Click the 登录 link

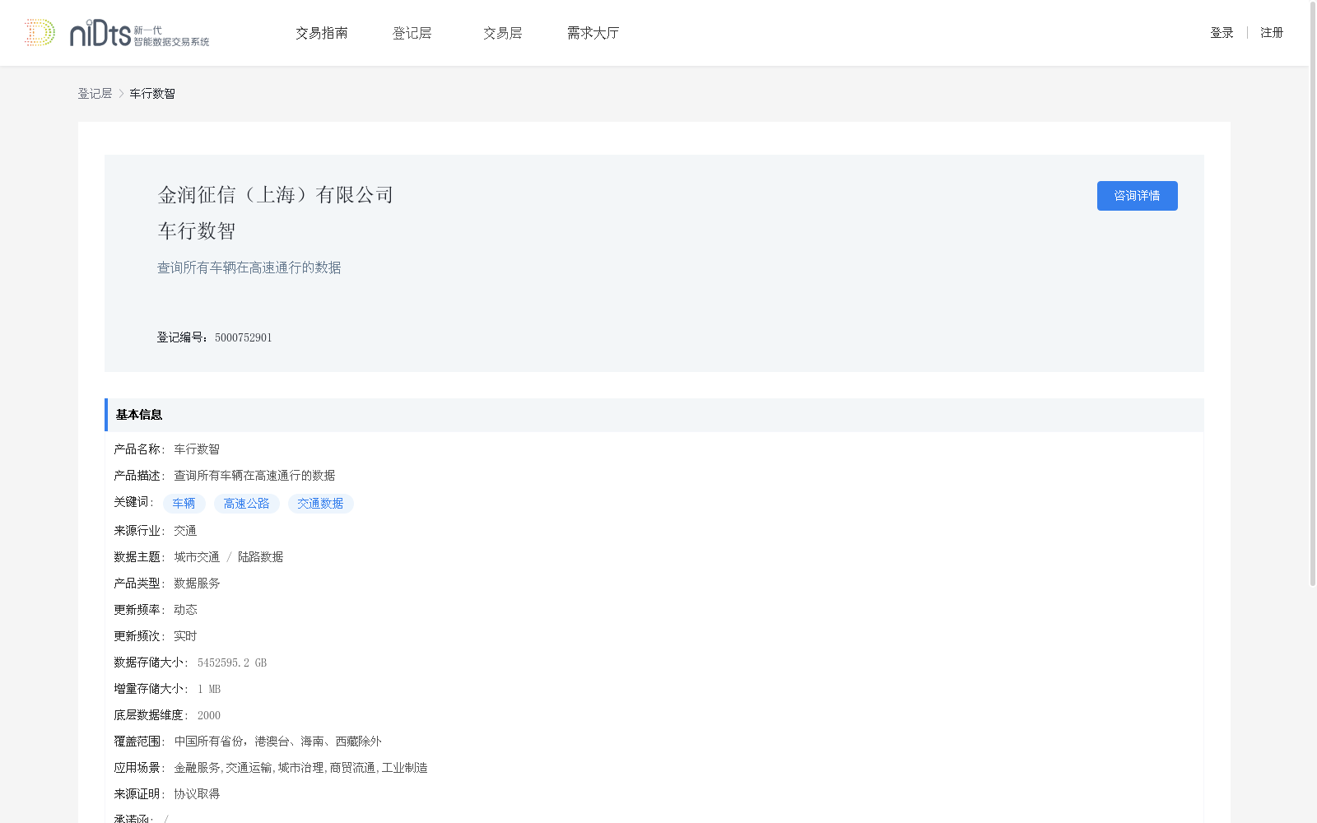tap(1222, 33)
